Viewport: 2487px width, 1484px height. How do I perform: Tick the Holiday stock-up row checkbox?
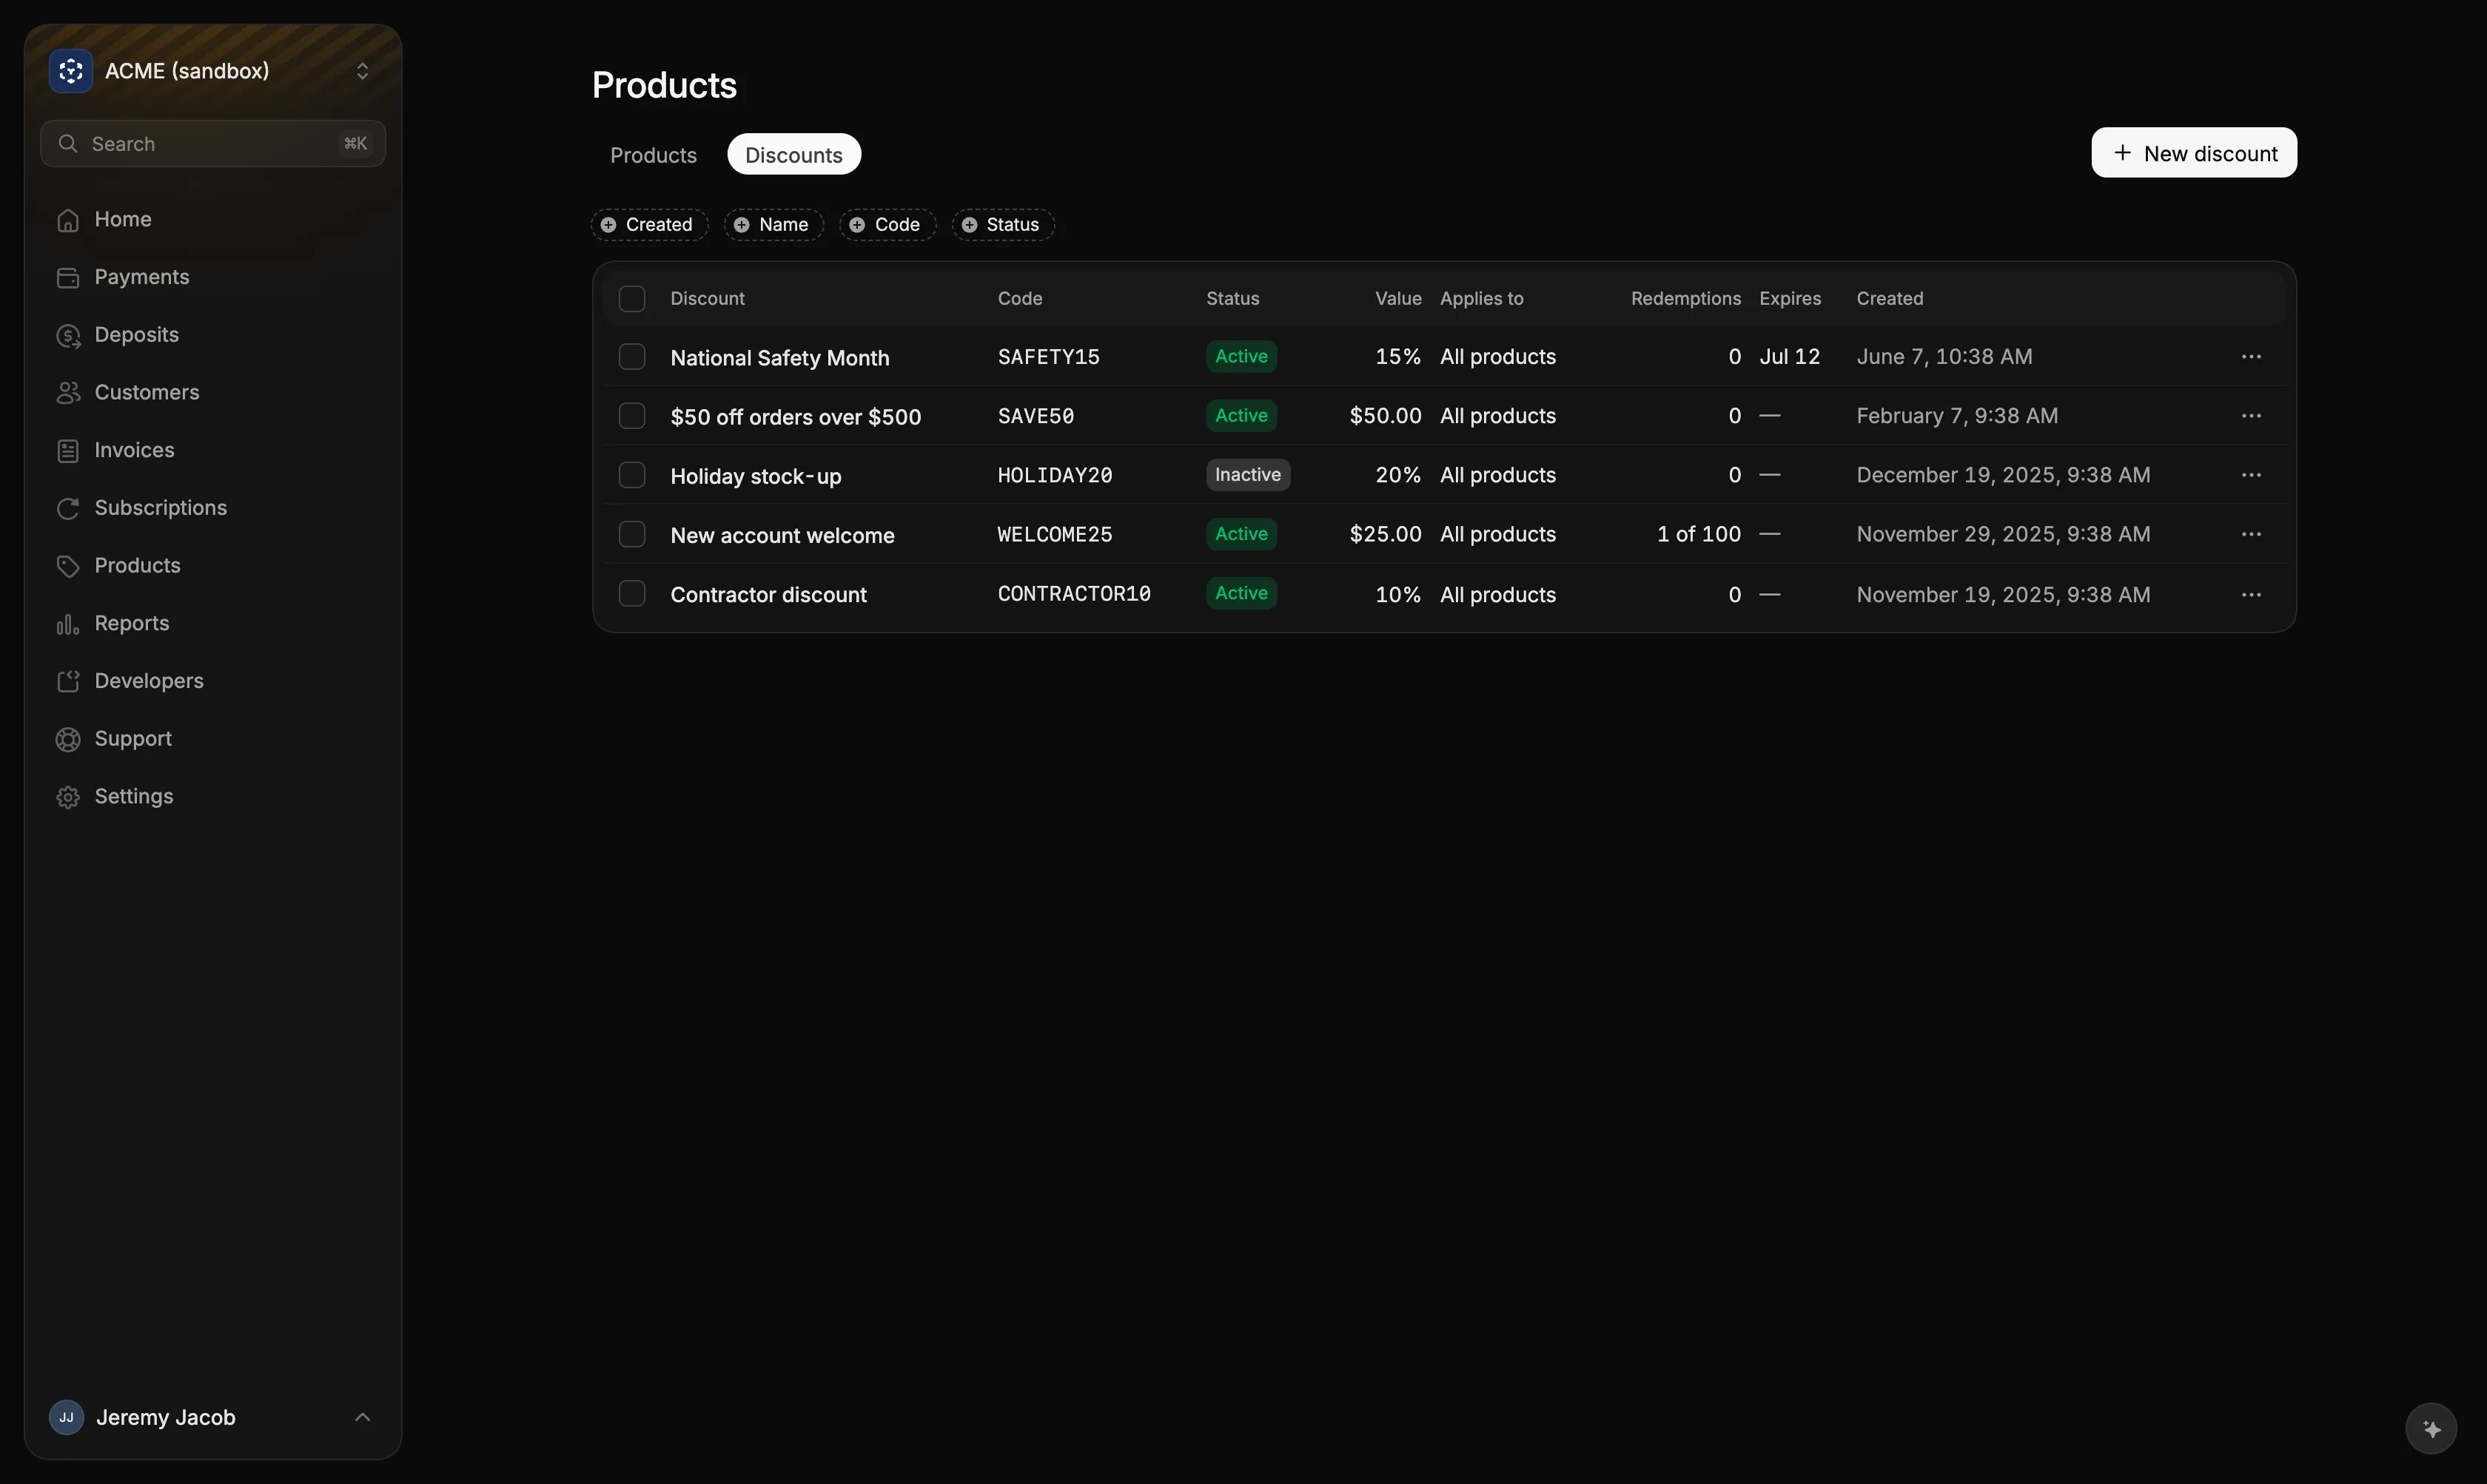[x=632, y=475]
